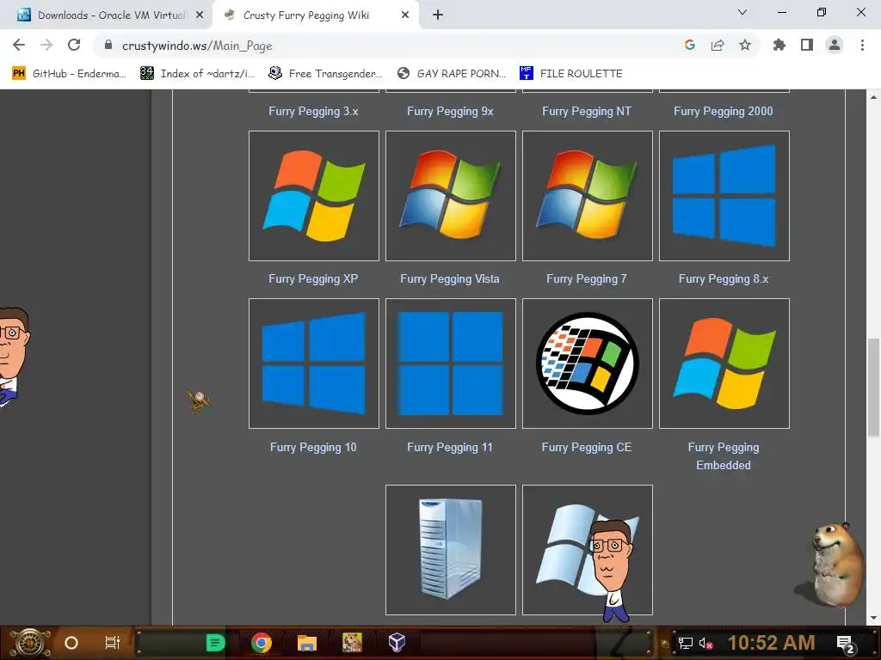Viewport: 881px width, 660px height.
Task: Reload the current wiki page
Action: coord(74,45)
